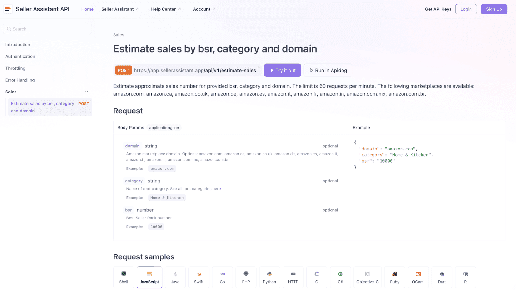Select the Ruby code sample
Image resolution: width=516 pixels, height=290 pixels.
coord(394,277)
